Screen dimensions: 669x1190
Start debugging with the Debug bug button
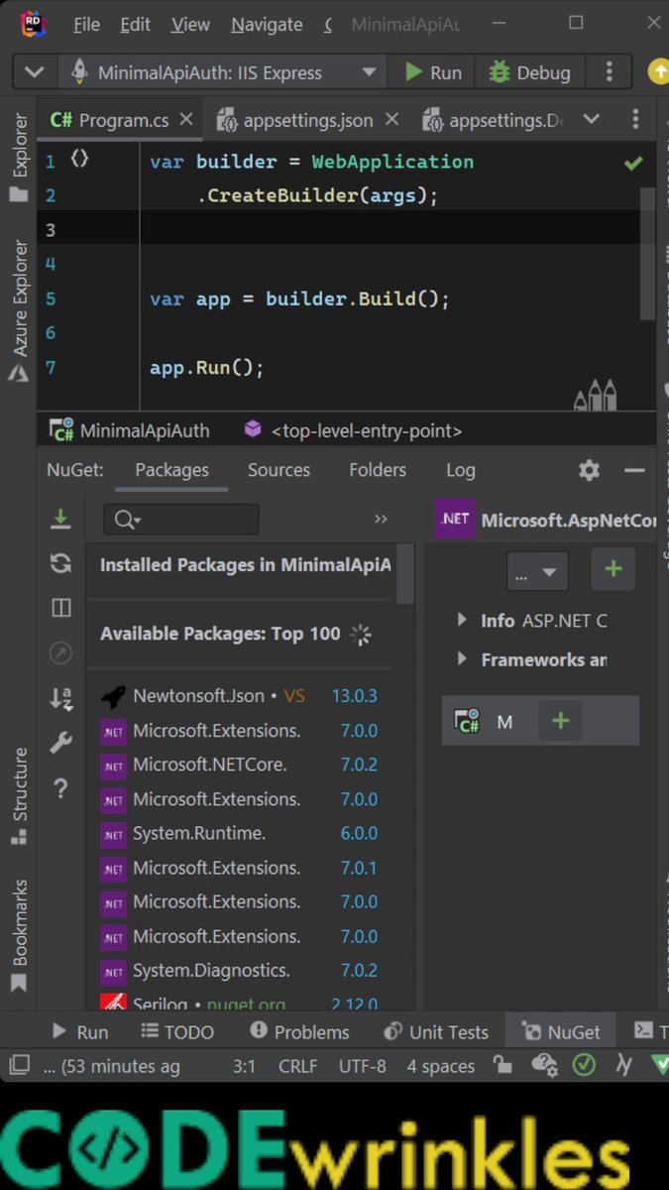pos(528,71)
